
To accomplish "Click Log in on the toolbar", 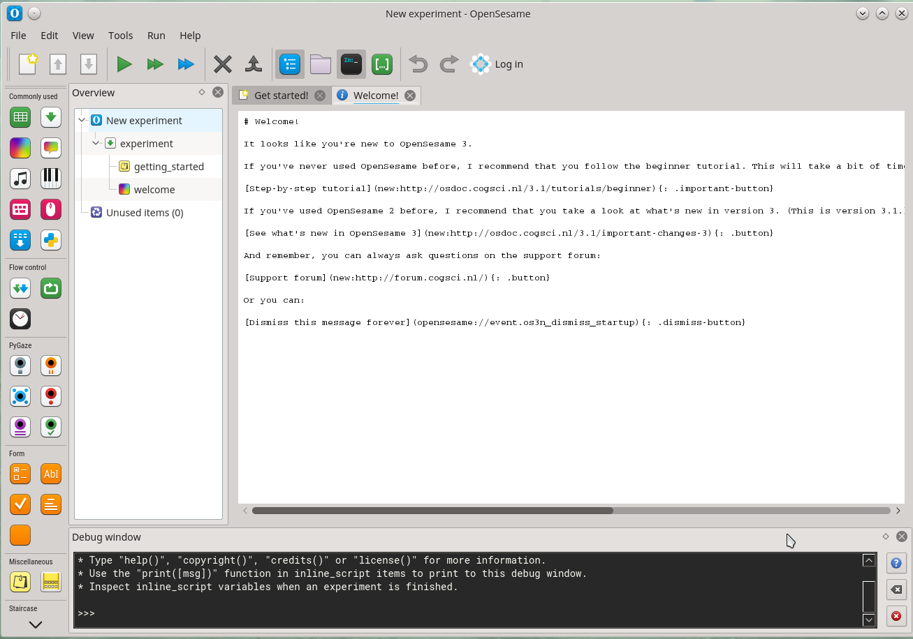I will coord(497,64).
